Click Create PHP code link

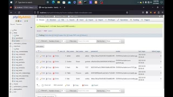click(74, 35)
